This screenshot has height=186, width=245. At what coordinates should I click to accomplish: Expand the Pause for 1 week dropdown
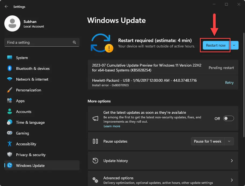pos(229,141)
